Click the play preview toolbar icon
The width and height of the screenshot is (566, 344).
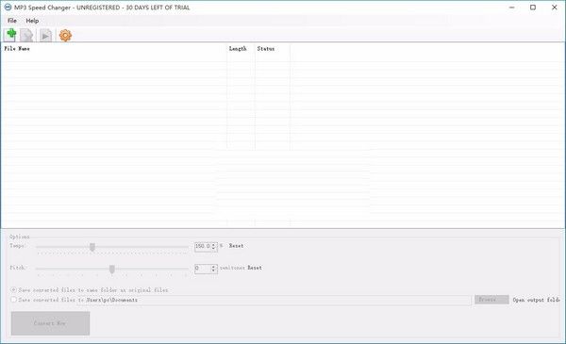coord(45,35)
